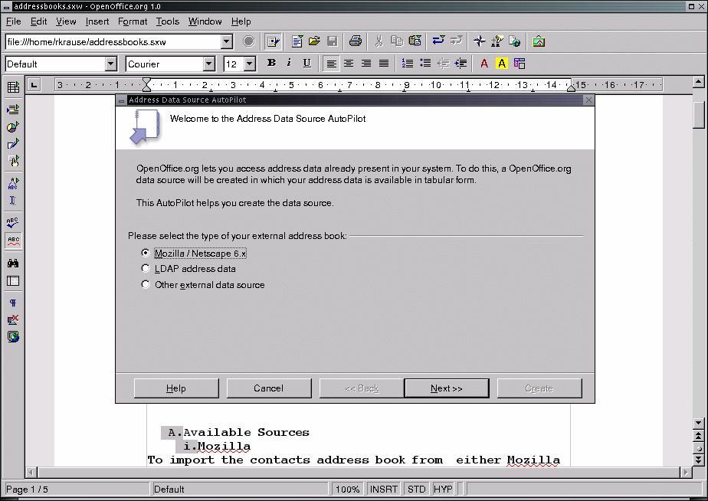
Task: Select Other external data source option
Action: click(x=145, y=284)
